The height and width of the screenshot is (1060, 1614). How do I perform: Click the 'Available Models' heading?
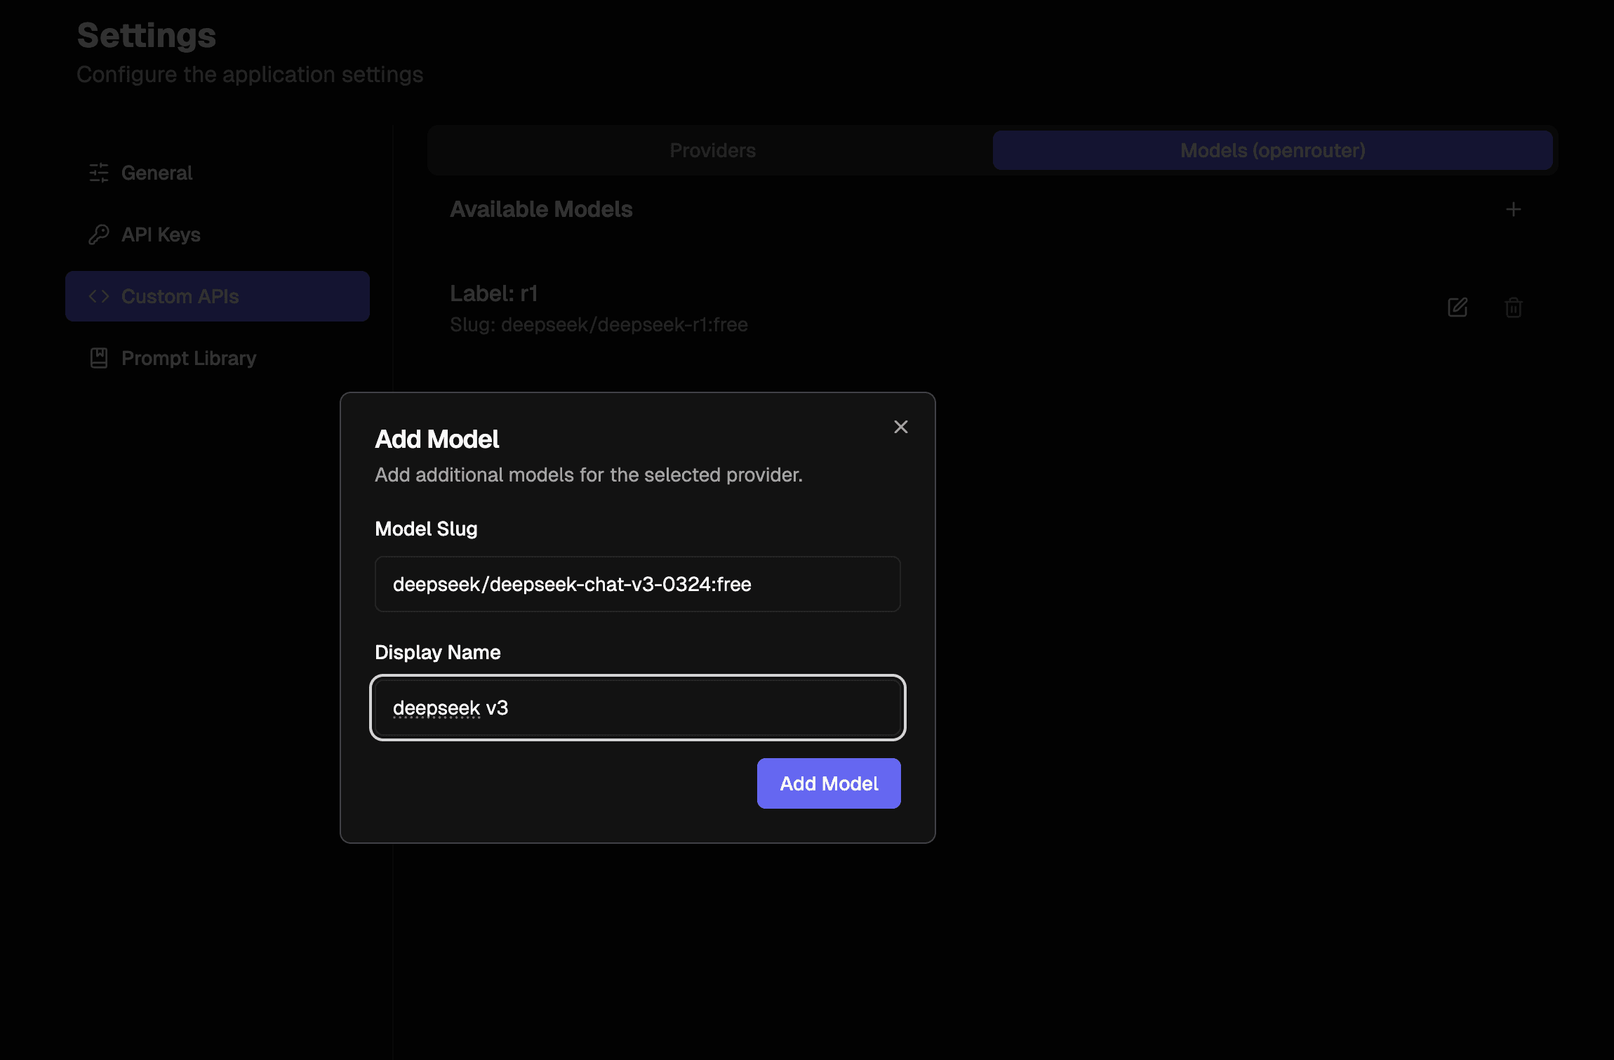pos(541,209)
